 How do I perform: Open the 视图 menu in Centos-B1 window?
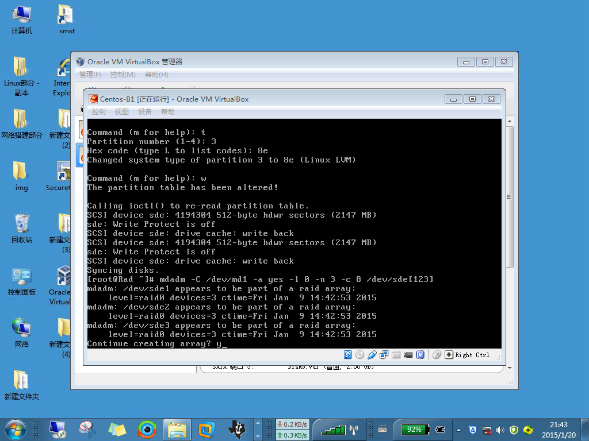coord(122,112)
